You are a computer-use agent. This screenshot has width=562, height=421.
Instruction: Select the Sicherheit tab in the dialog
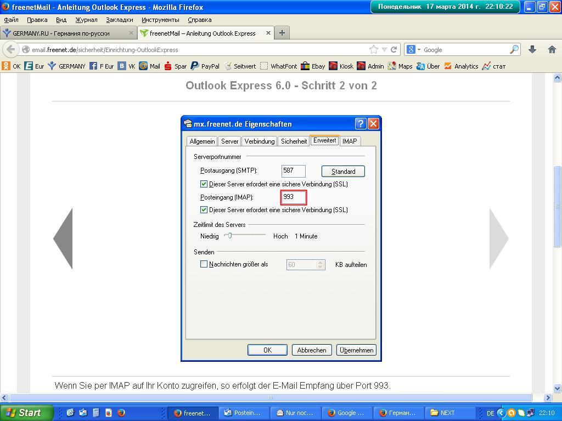pyautogui.click(x=294, y=141)
